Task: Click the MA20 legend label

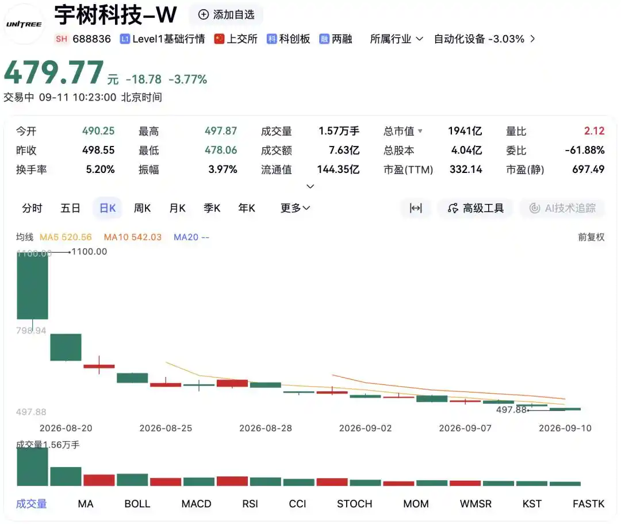Action: pyautogui.click(x=191, y=237)
